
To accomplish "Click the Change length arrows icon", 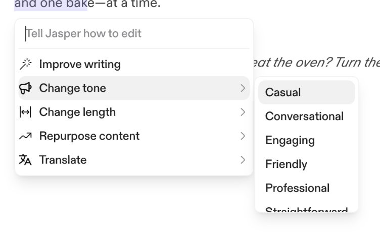I will pyautogui.click(x=25, y=112).
